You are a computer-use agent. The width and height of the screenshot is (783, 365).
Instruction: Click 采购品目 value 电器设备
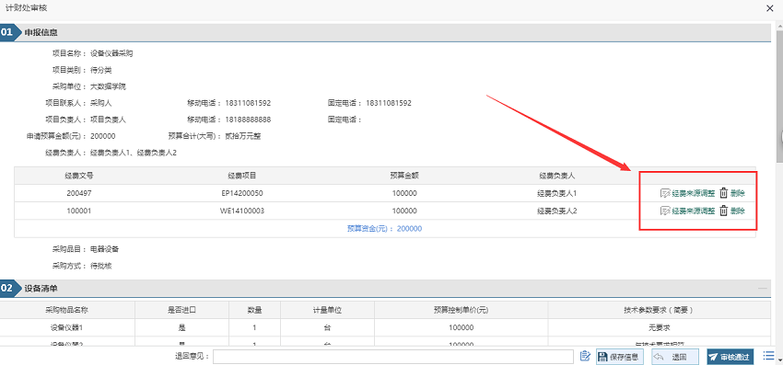tap(104, 249)
